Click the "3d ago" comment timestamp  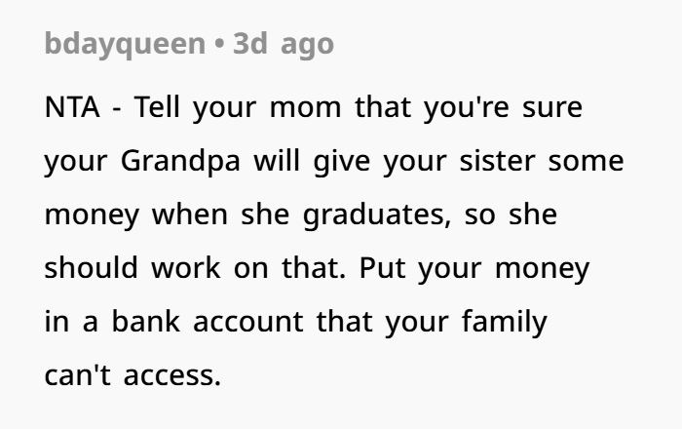pyautogui.click(x=284, y=45)
